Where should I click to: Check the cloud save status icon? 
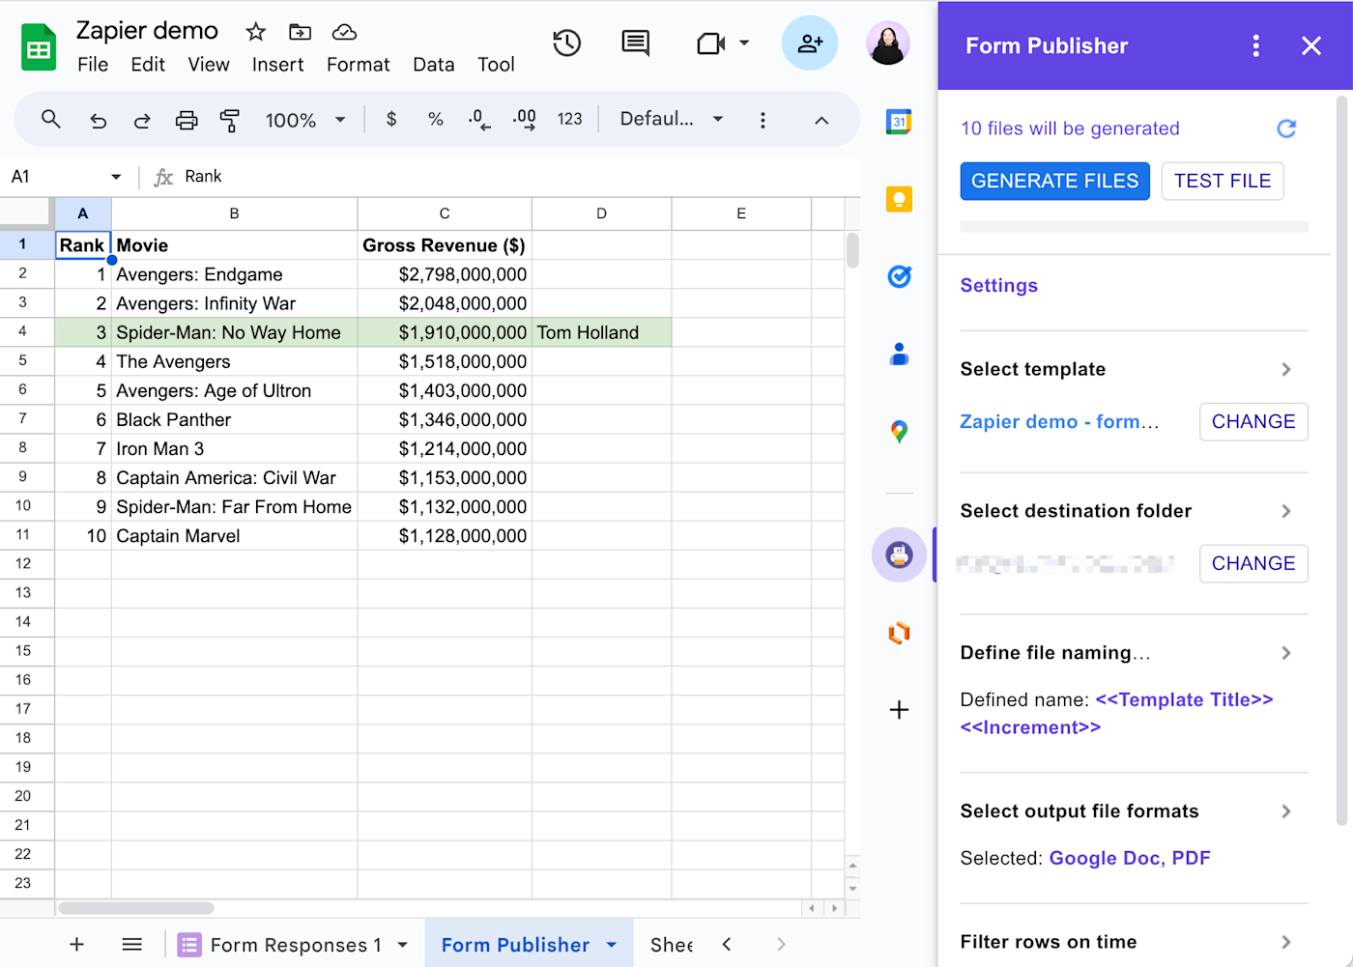click(344, 32)
